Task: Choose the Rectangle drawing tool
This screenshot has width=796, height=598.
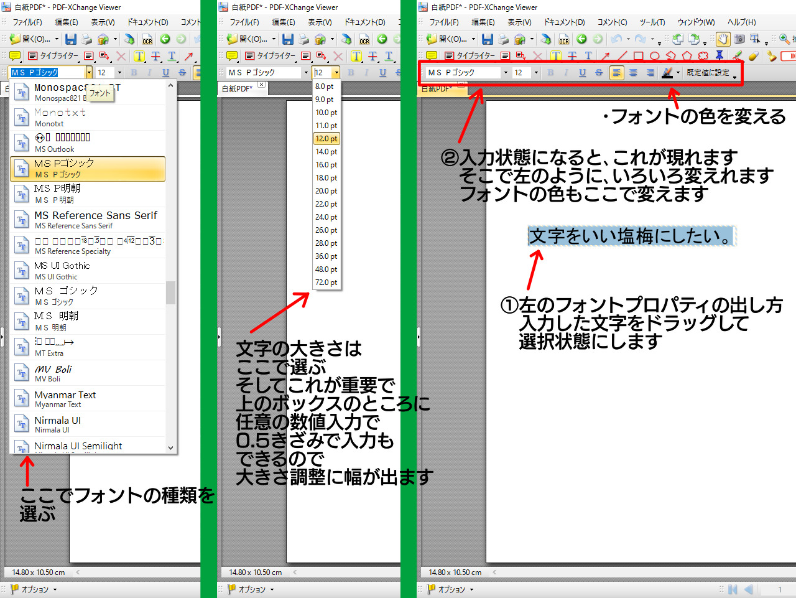Action: coord(638,56)
